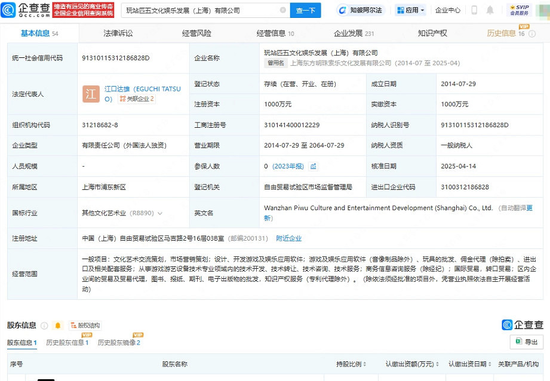Open the 股权结构 equity structure view

point(85,325)
